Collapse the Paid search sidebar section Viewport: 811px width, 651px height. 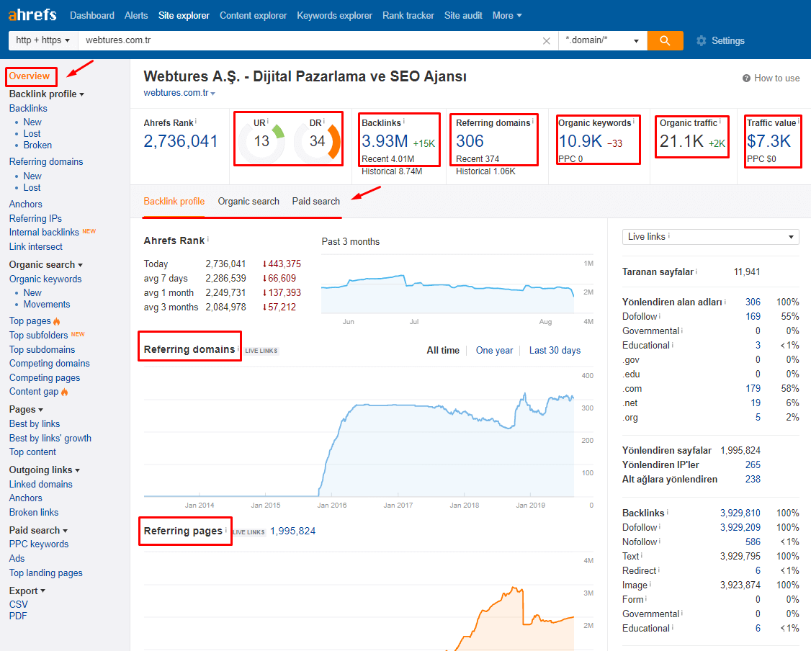(38, 531)
